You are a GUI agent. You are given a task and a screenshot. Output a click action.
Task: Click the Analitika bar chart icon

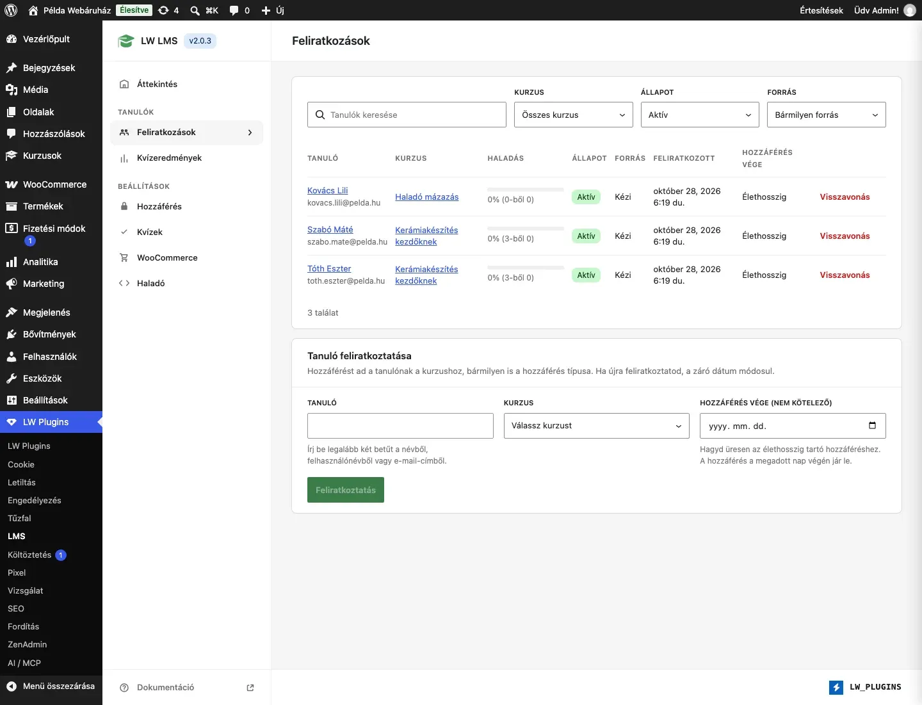click(x=12, y=262)
